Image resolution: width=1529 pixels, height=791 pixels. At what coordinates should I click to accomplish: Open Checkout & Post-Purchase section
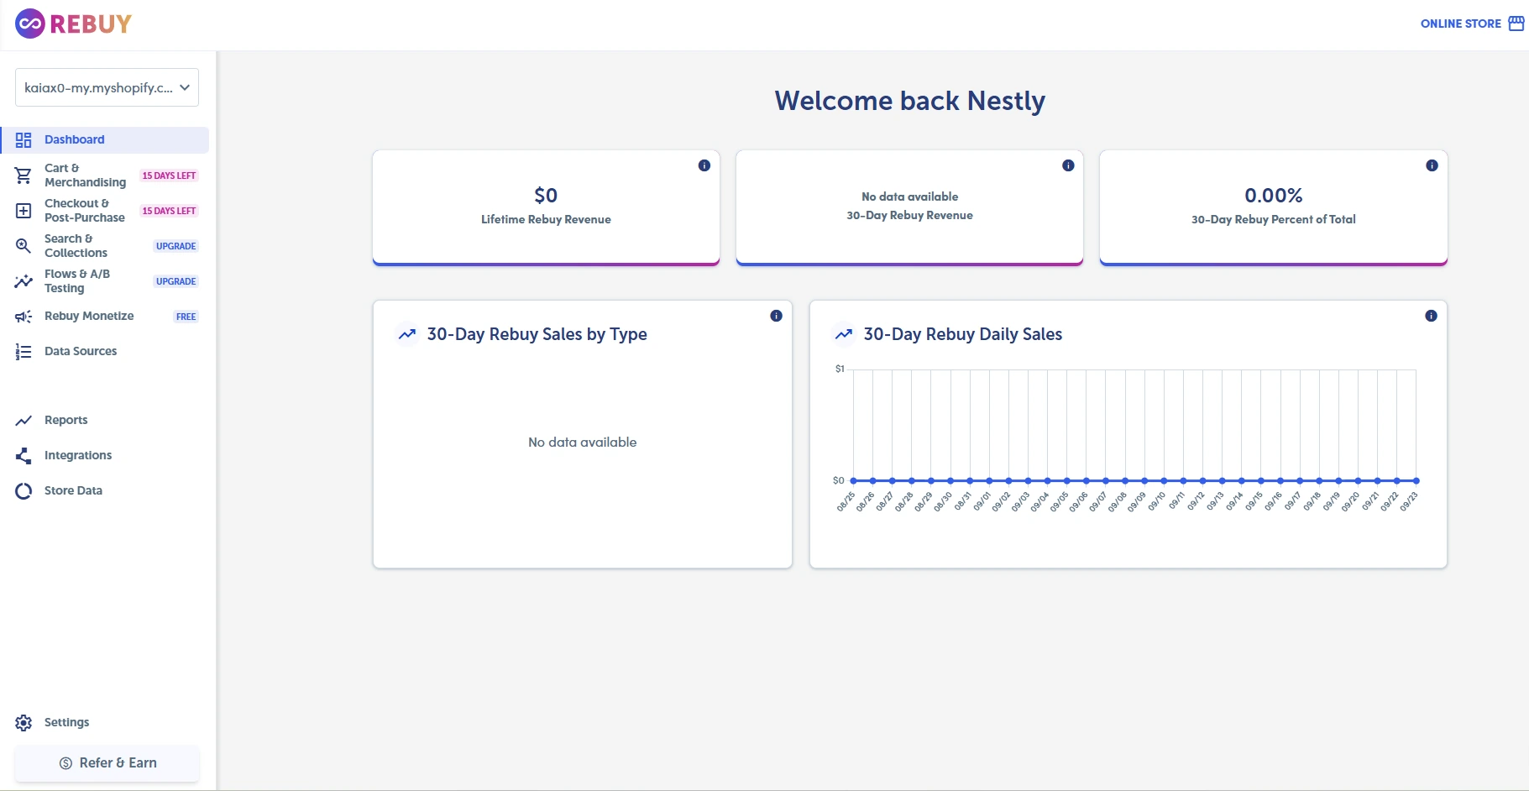tap(105, 211)
